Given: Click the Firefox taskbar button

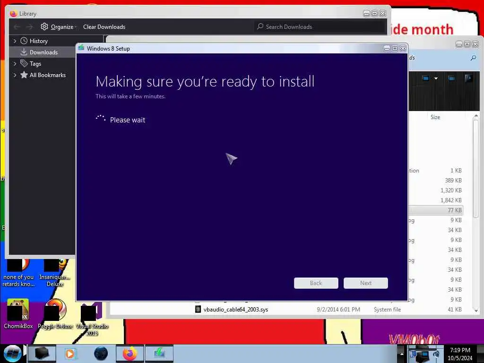Looking at the screenshot, I should [130, 354].
